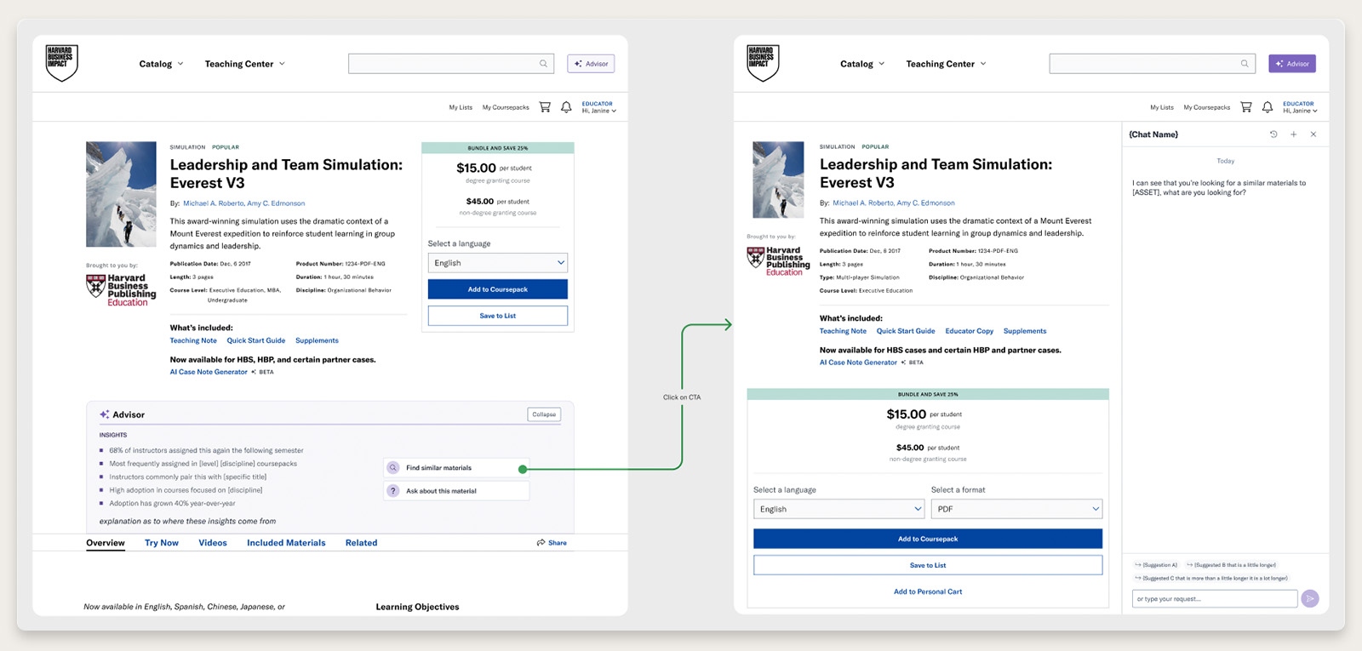Open the Hi, Janine account menu in the left mockup
Screen dimensions: 1362x651
tap(599, 111)
